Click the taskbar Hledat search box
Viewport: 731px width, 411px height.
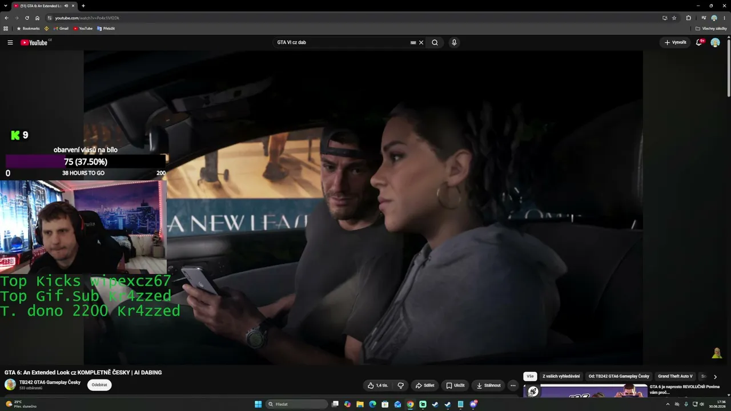click(297, 404)
